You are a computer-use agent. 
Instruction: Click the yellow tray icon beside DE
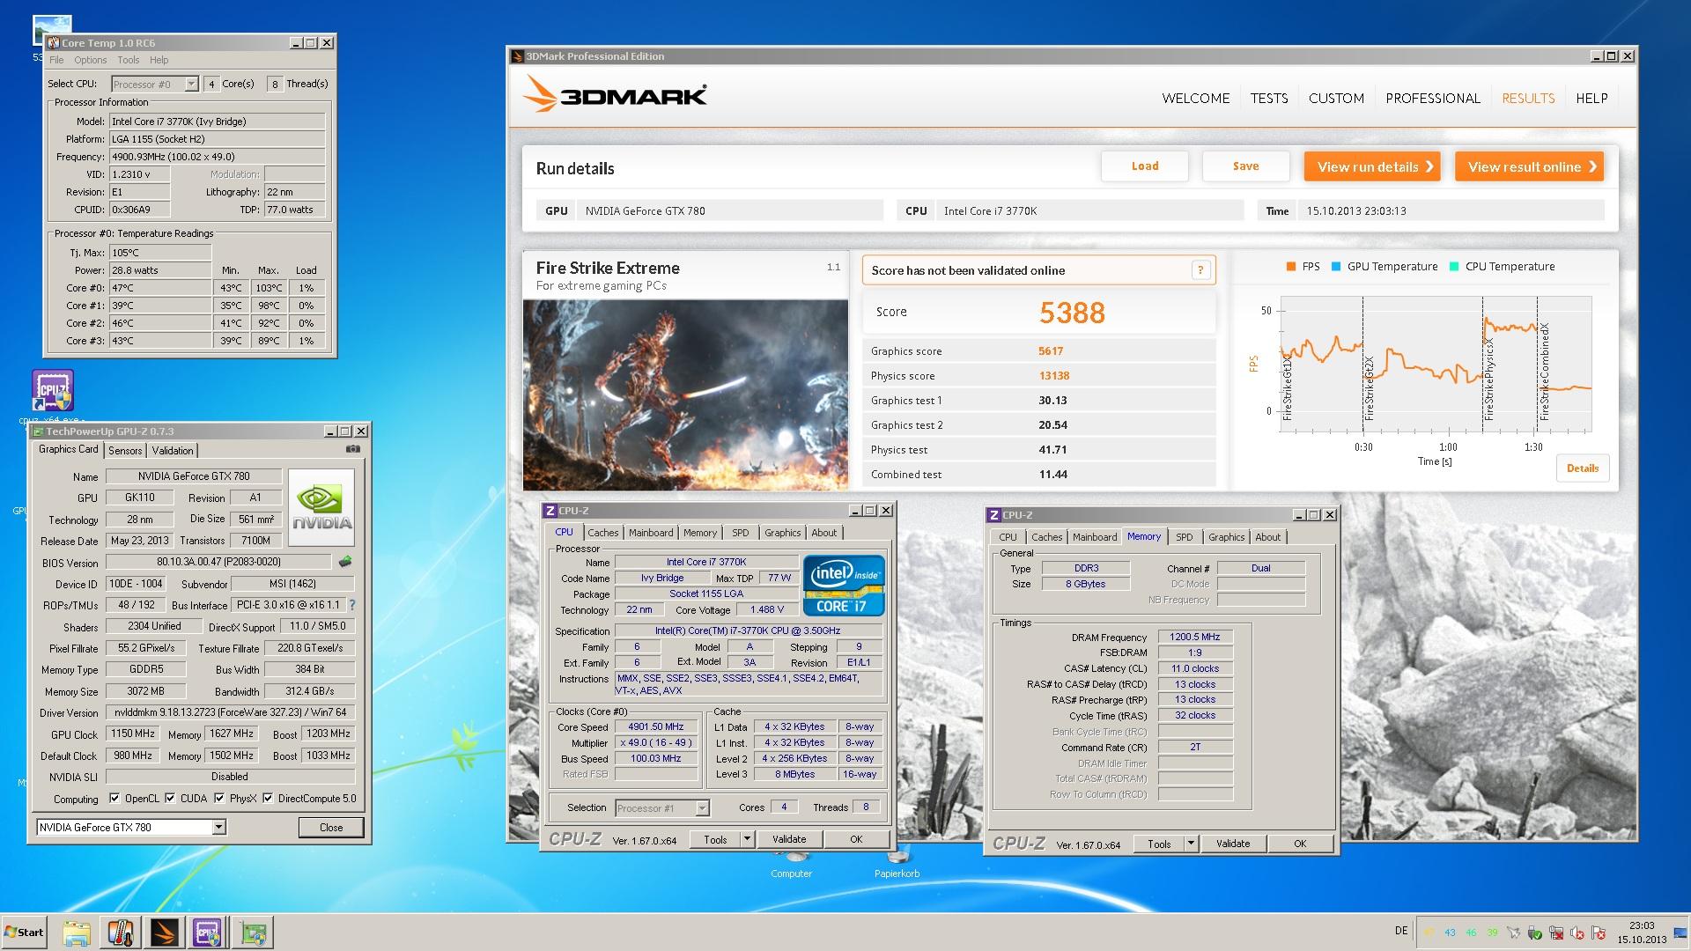click(1429, 933)
